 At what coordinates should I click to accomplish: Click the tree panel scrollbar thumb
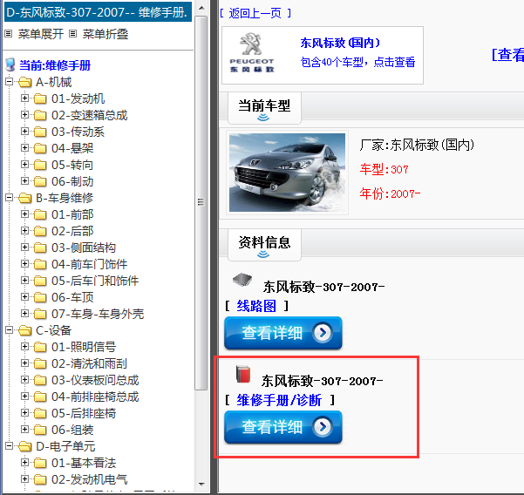click(201, 203)
